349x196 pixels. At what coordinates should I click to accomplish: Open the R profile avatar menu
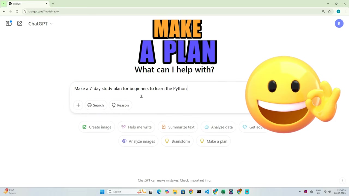[339, 24]
